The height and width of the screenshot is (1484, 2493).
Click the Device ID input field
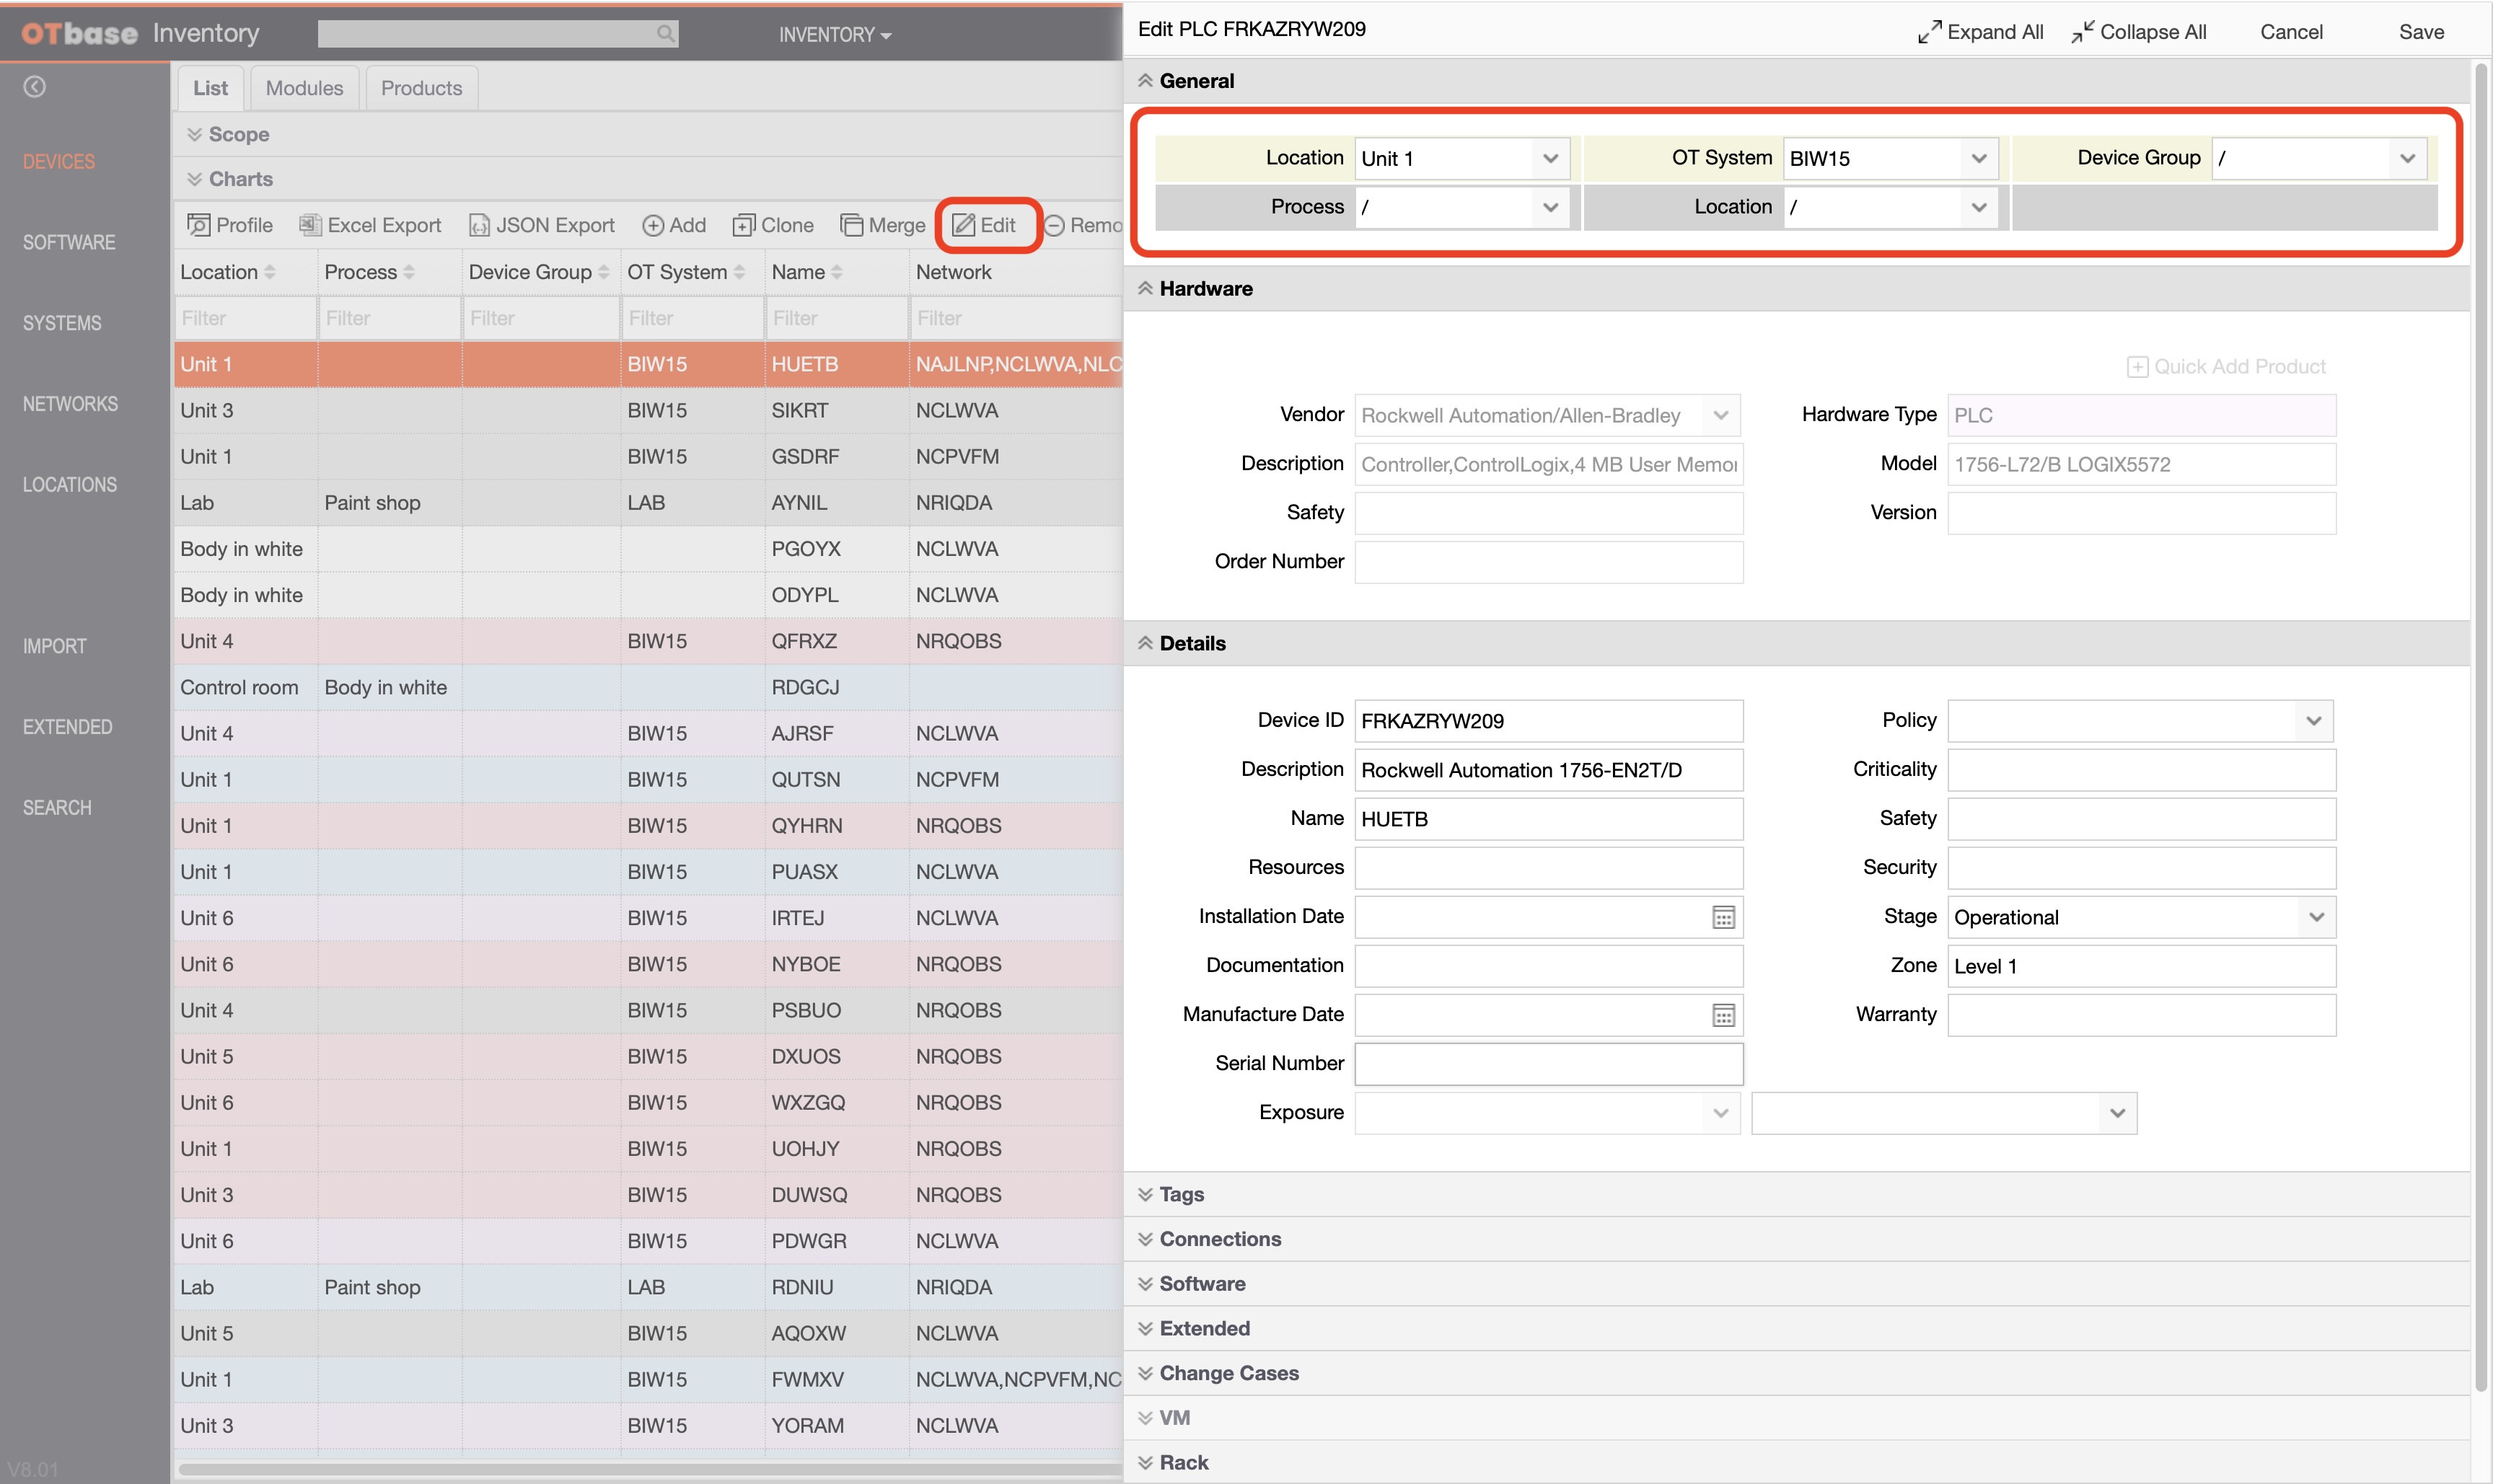(1547, 721)
